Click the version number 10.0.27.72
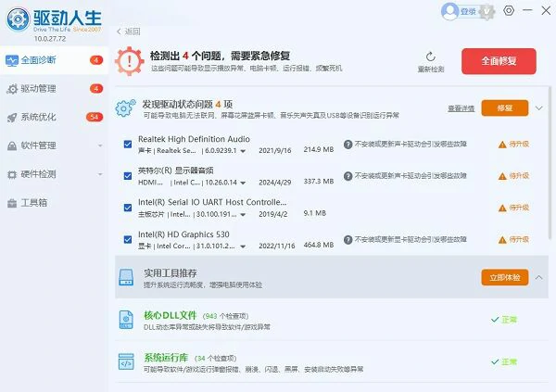Screen dimensions: 556x392 pyautogui.click(x=50, y=39)
